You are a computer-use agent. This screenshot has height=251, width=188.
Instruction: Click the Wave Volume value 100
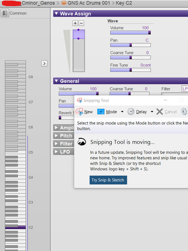tap(145, 28)
